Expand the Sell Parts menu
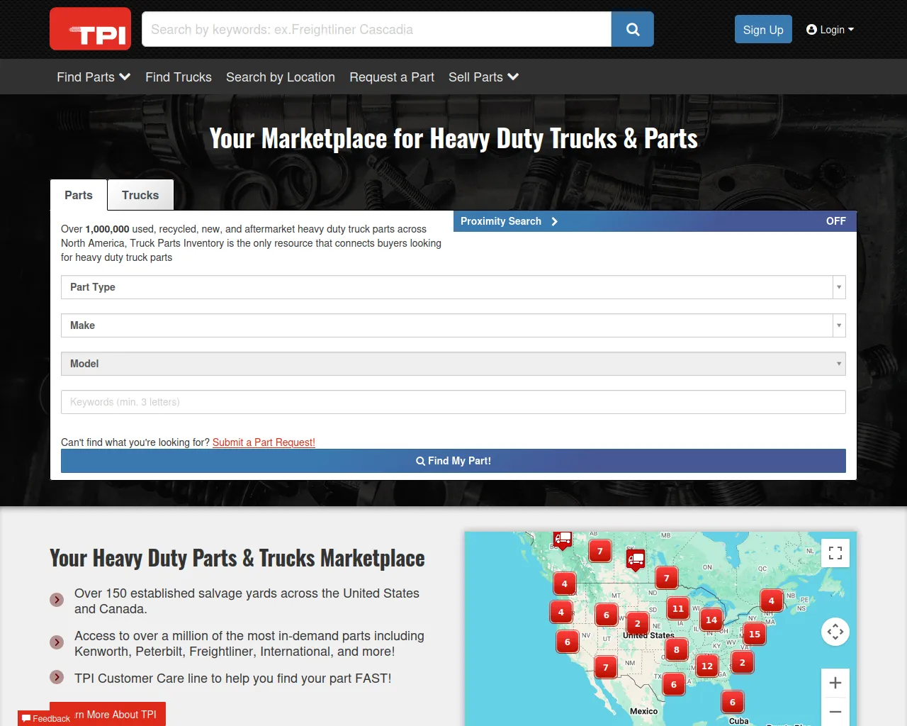The height and width of the screenshot is (726, 907). coord(484,77)
